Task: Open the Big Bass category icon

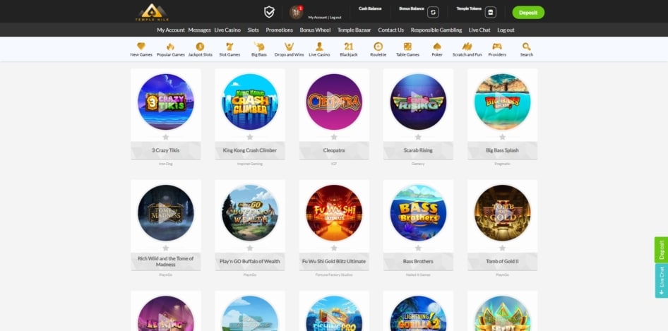Action: (x=259, y=47)
